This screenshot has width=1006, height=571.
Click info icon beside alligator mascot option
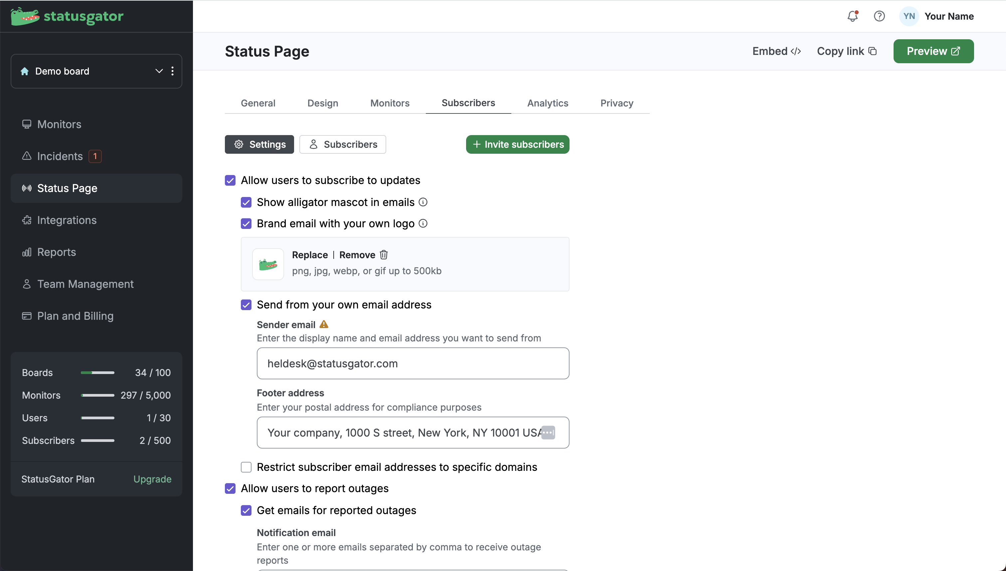pyautogui.click(x=423, y=202)
